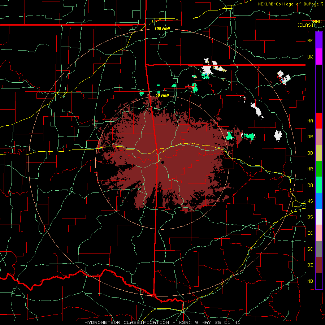The height and width of the screenshot is (325, 325).
Task: Click the HHC product code label
Action: pyautogui.click(x=317, y=22)
